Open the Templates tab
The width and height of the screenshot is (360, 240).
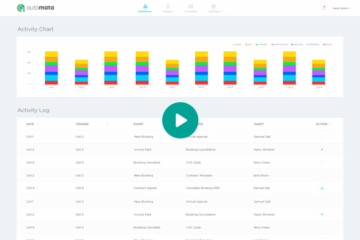[x=191, y=9]
